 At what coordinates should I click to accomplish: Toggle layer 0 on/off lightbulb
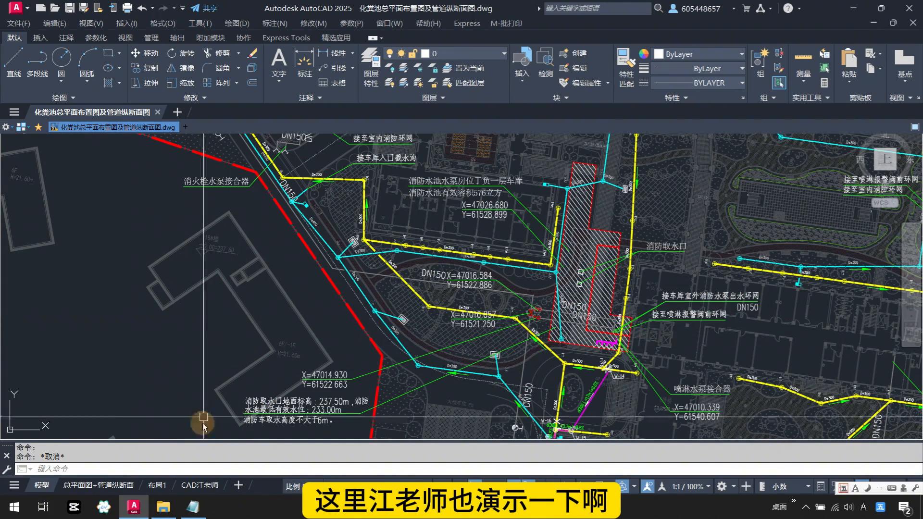(x=390, y=53)
